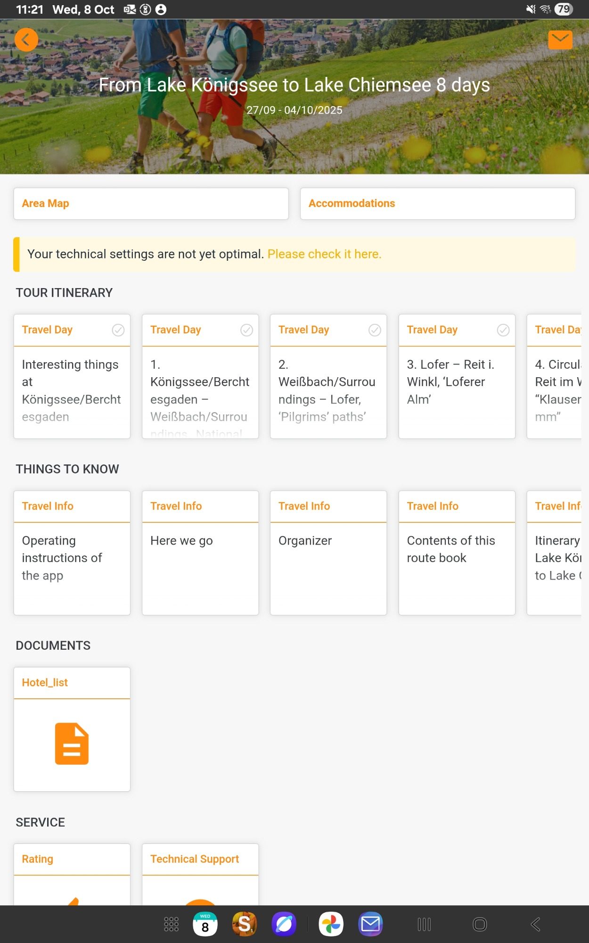Launch Google Photos from the dock
The height and width of the screenshot is (943, 589).
[x=331, y=924]
